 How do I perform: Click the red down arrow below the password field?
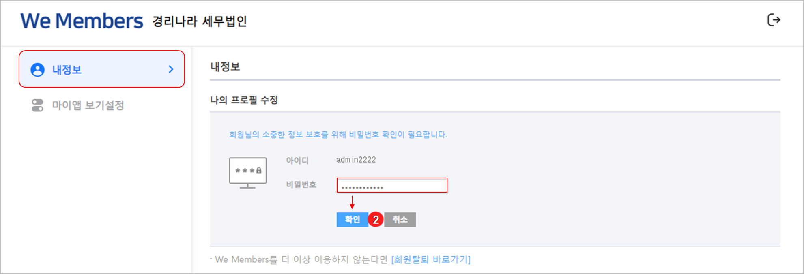352,202
